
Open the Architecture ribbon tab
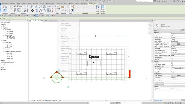(x=5, y=4)
